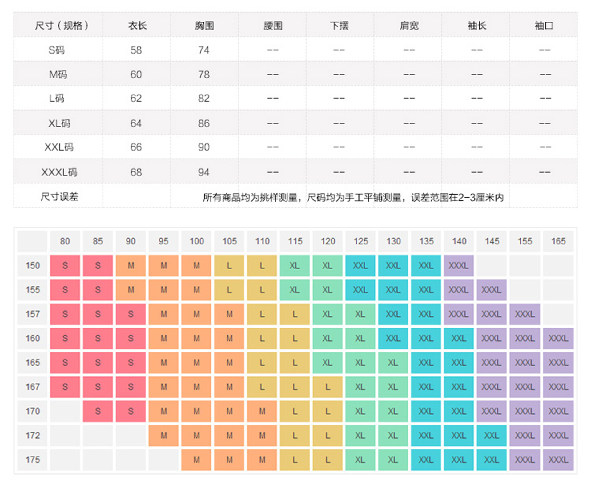Click the measurement error note text
This screenshot has height=483, width=591.
click(353, 197)
